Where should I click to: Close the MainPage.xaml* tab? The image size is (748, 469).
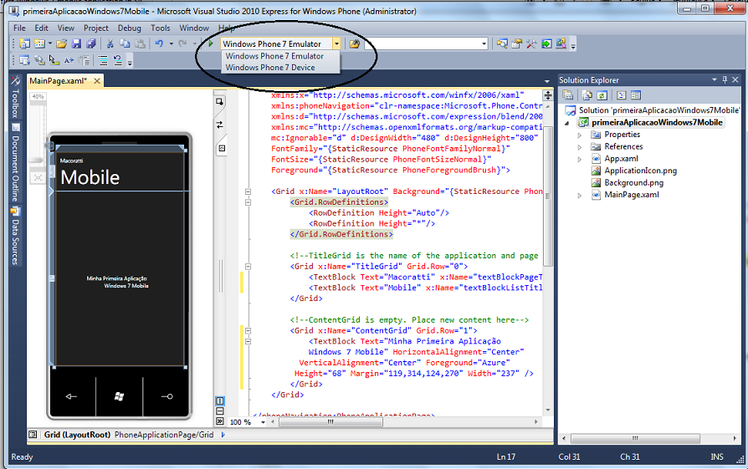point(97,81)
